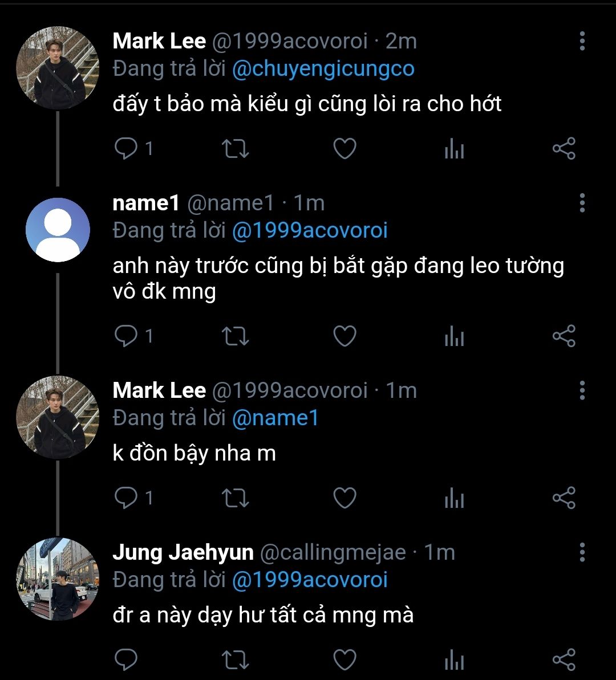Open more options on Mark Lee's first tweet

582,42
